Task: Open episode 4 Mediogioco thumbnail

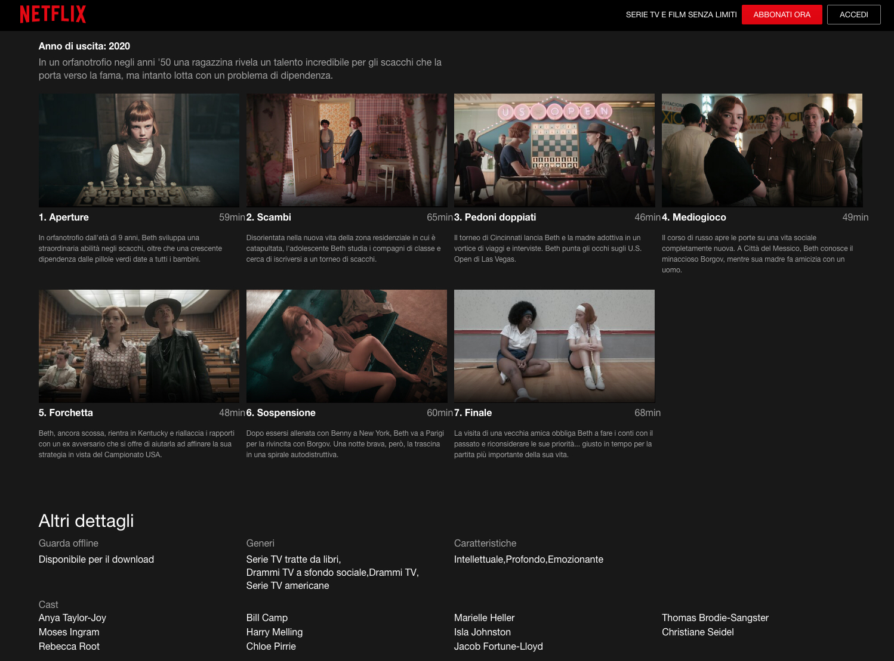Action: (x=762, y=150)
